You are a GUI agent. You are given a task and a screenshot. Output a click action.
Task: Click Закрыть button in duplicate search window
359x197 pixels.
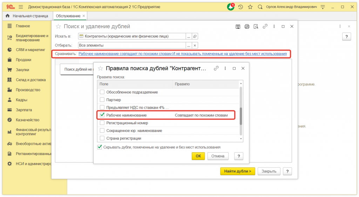pos(269,171)
